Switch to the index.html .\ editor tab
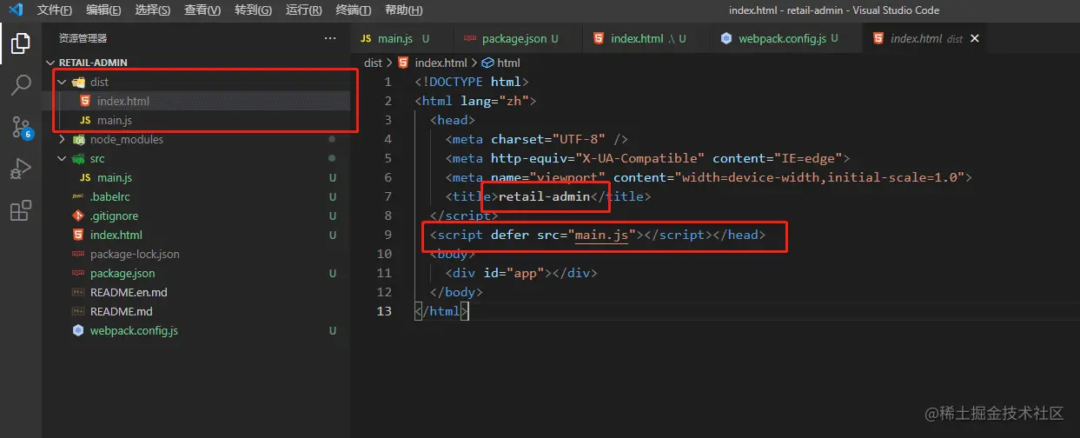 646,38
